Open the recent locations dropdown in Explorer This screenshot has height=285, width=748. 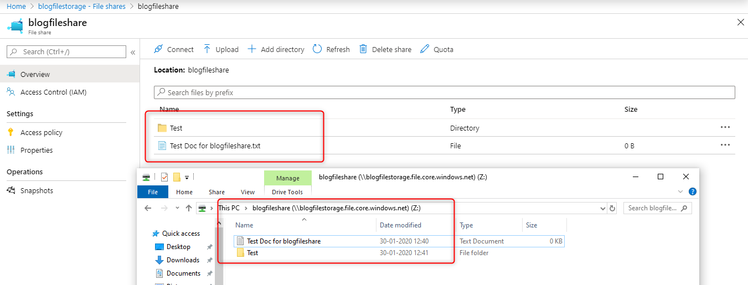coord(177,208)
